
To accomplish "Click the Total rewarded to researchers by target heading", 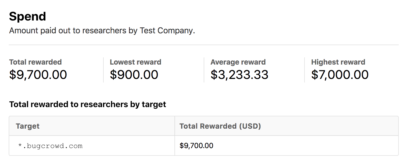I will pos(87,105).
